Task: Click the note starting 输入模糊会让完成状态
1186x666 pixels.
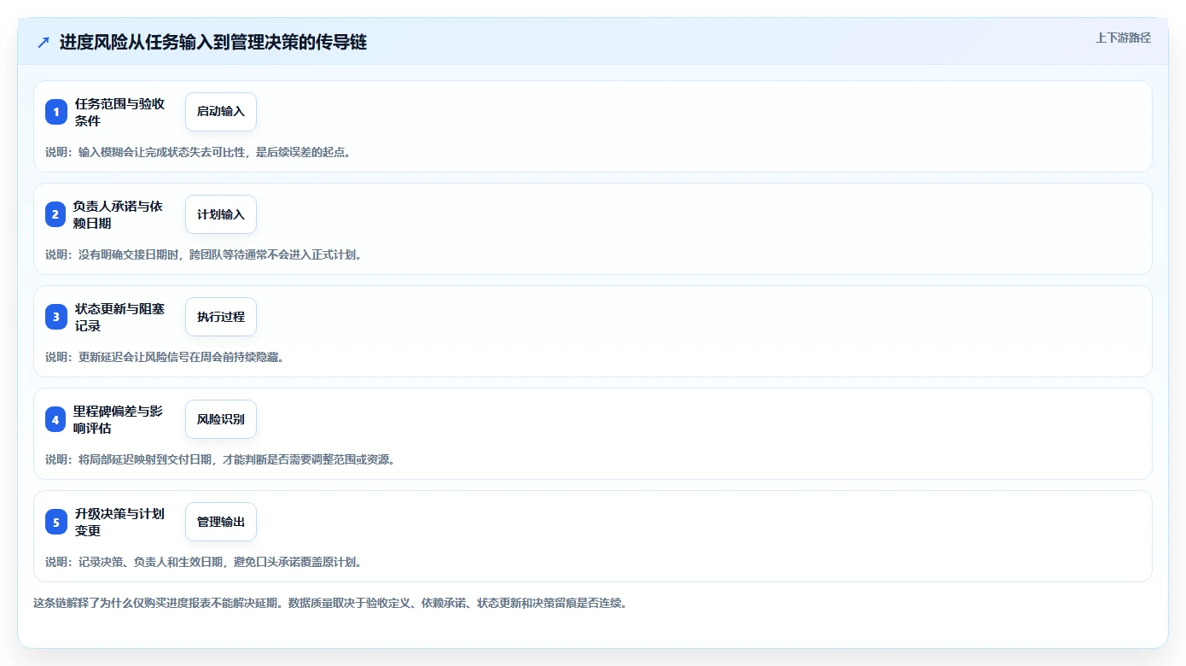Action: [198, 152]
